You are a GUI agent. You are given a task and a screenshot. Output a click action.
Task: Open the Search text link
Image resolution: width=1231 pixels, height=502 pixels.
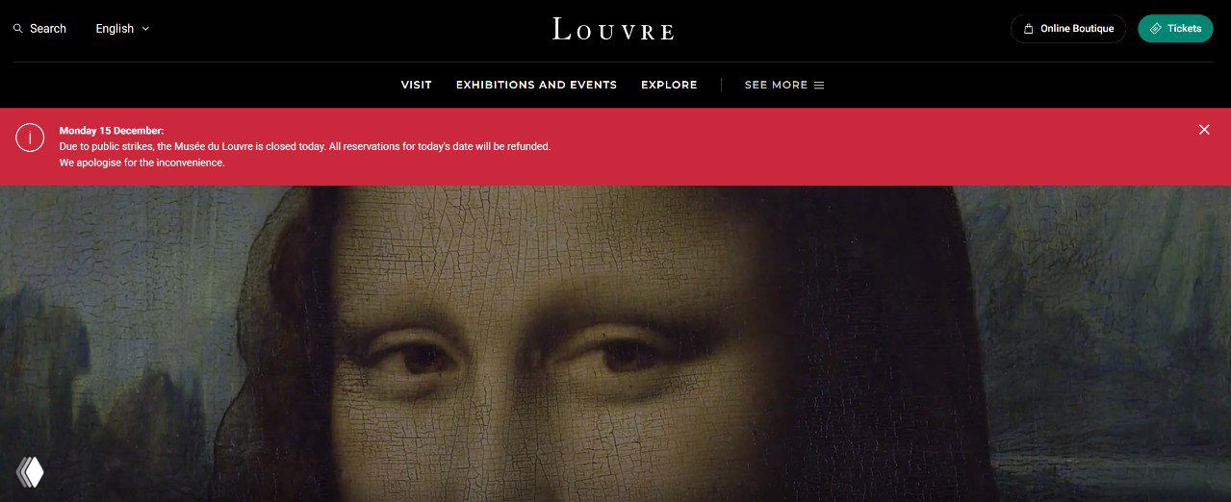click(x=48, y=29)
